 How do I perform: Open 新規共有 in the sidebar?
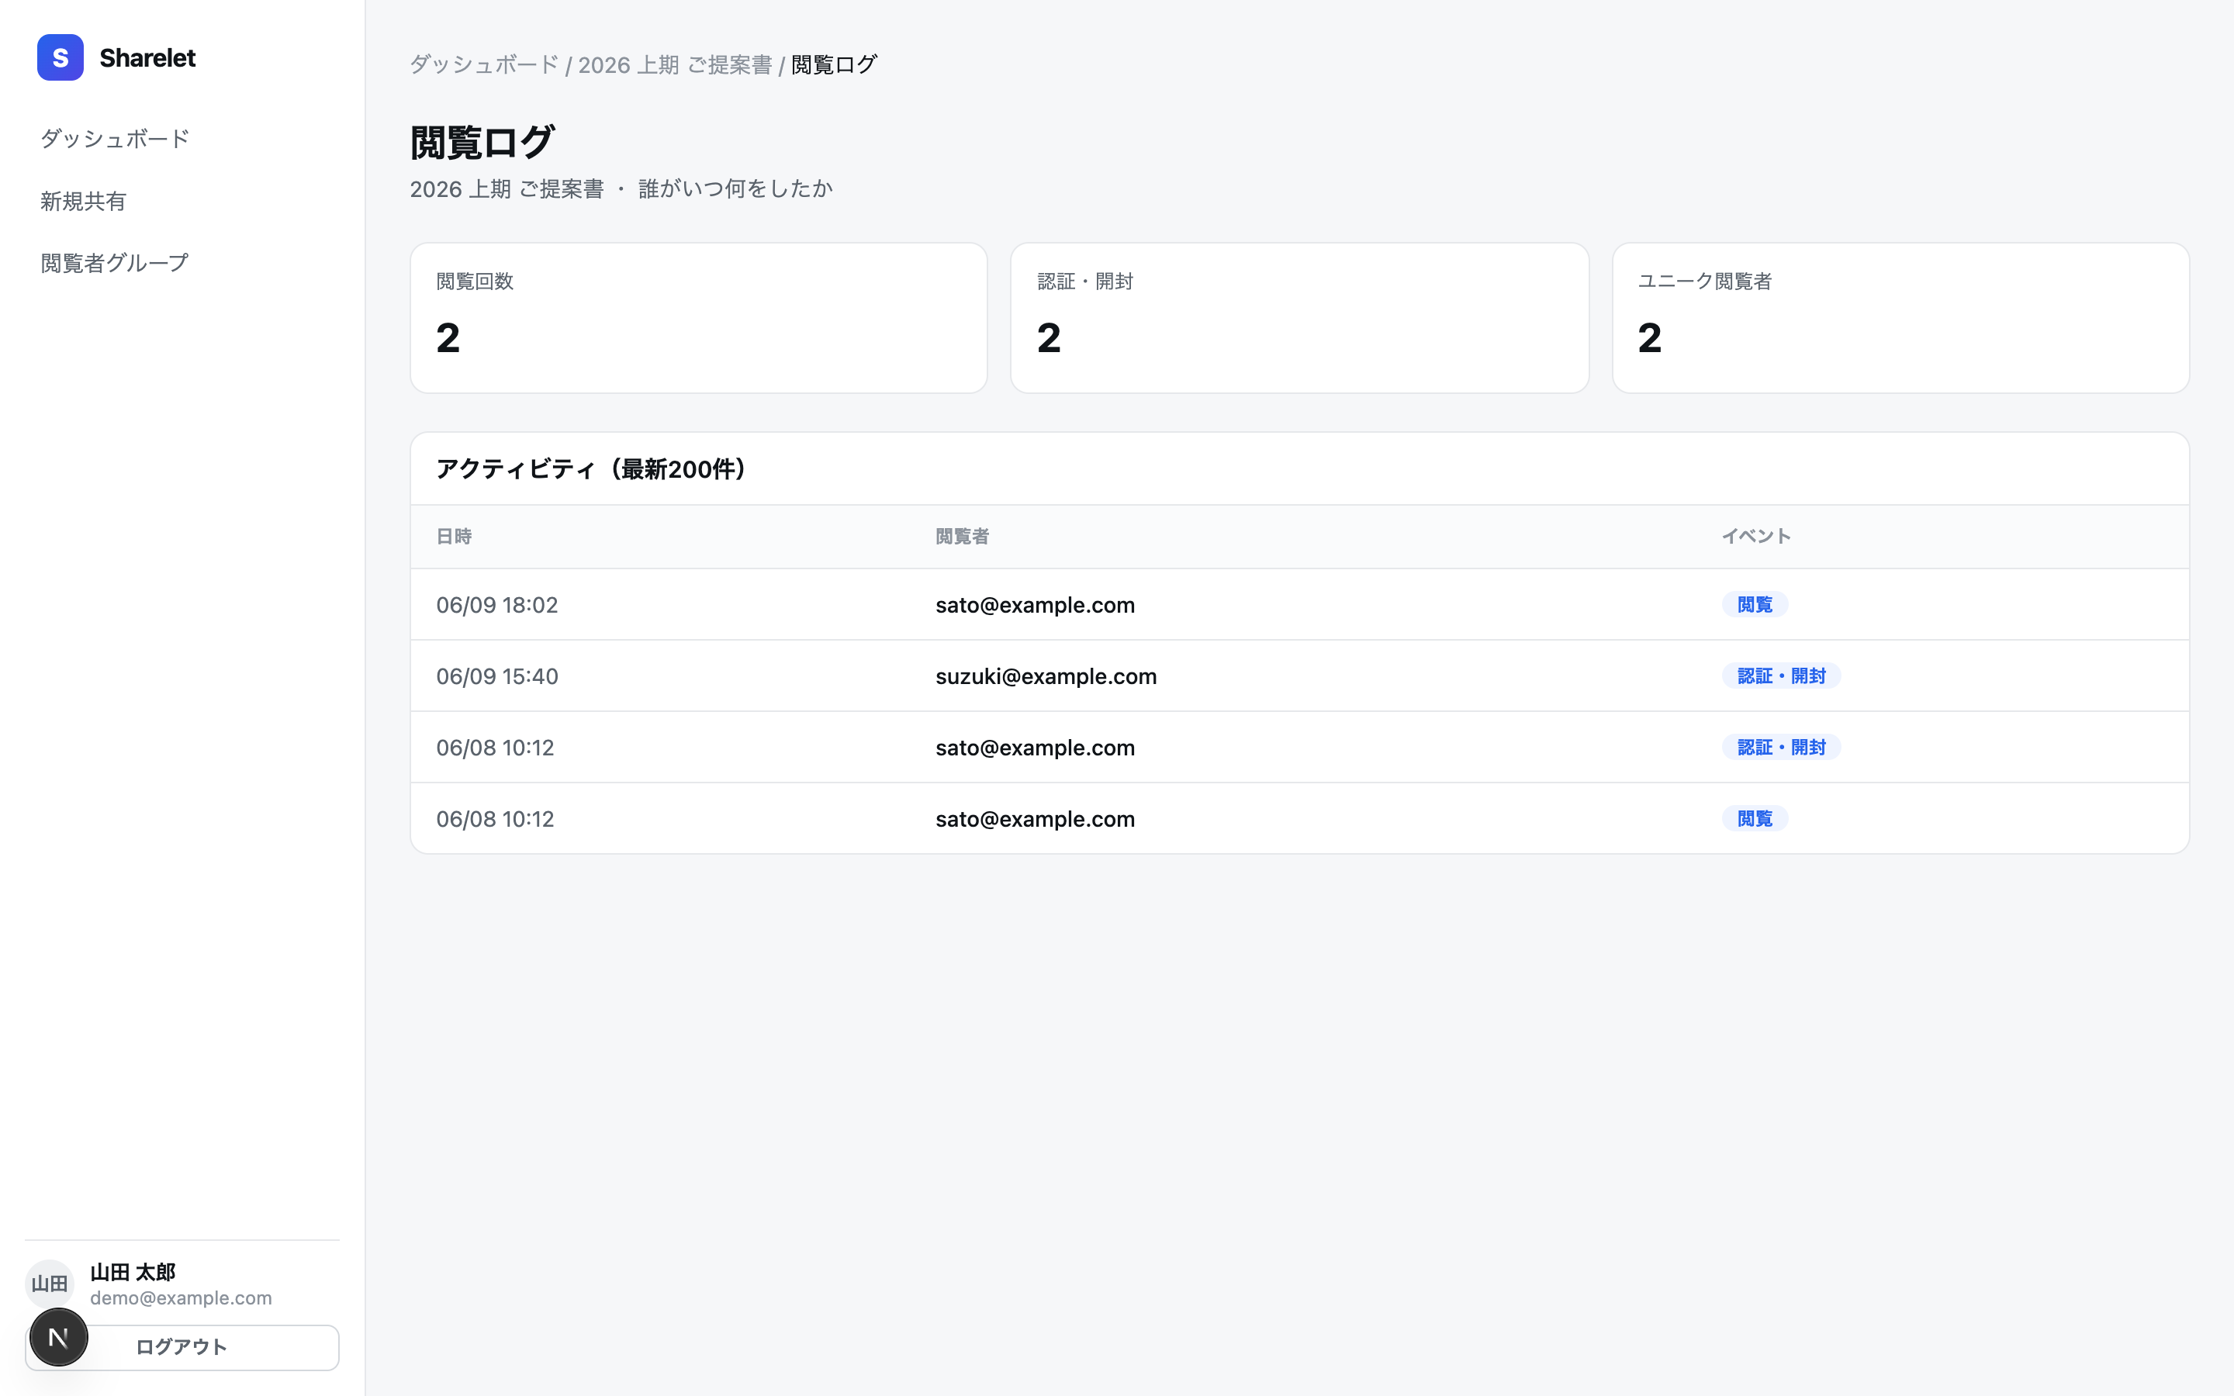[x=83, y=202]
